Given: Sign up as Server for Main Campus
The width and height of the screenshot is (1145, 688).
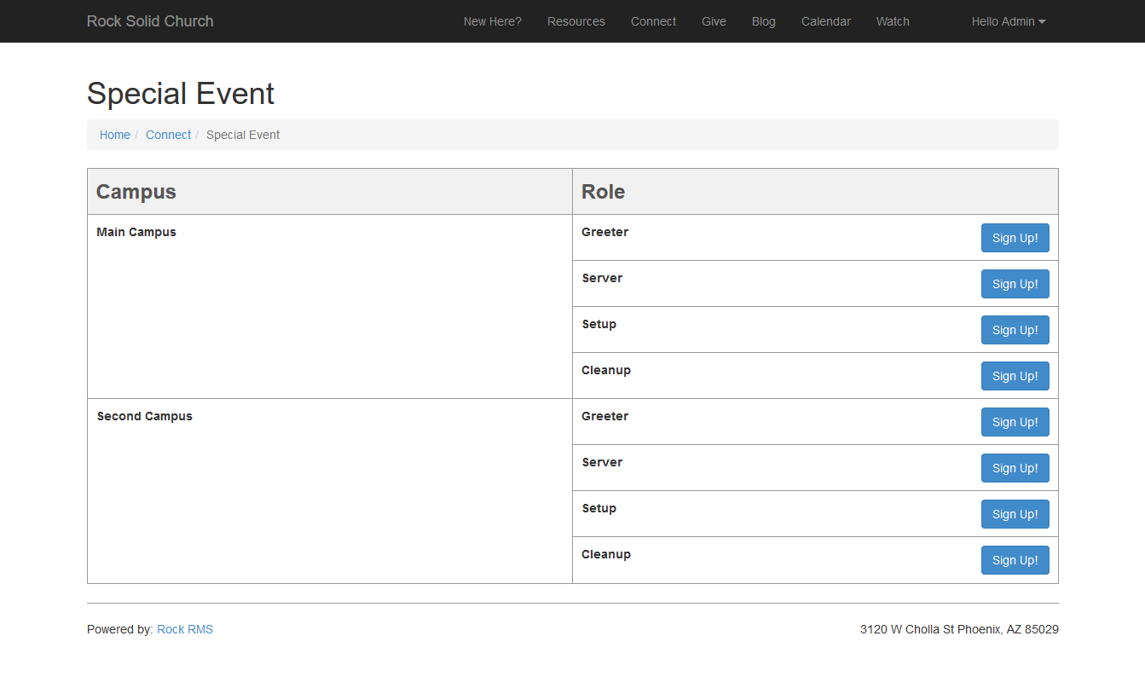Looking at the screenshot, I should (1015, 284).
